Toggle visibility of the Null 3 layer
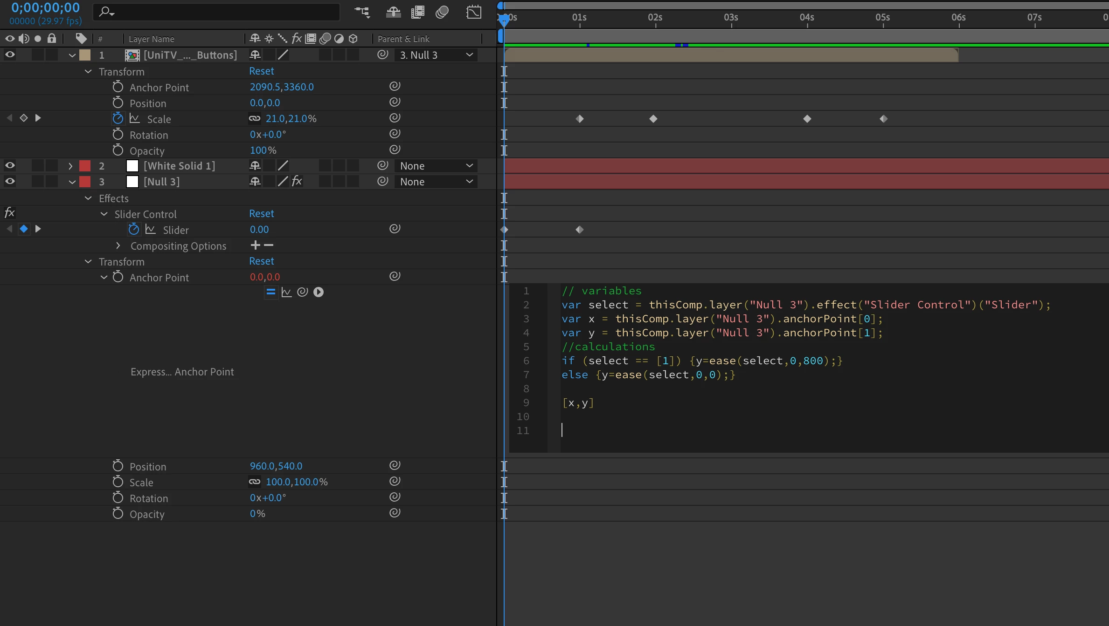This screenshot has width=1109, height=626. coord(10,182)
